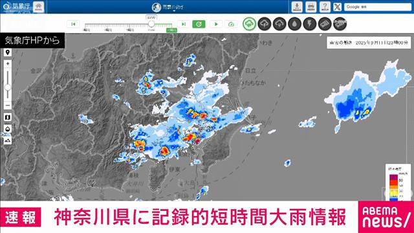Step forward to the next time frame
This screenshot has width=414, height=233.
(x=184, y=24)
